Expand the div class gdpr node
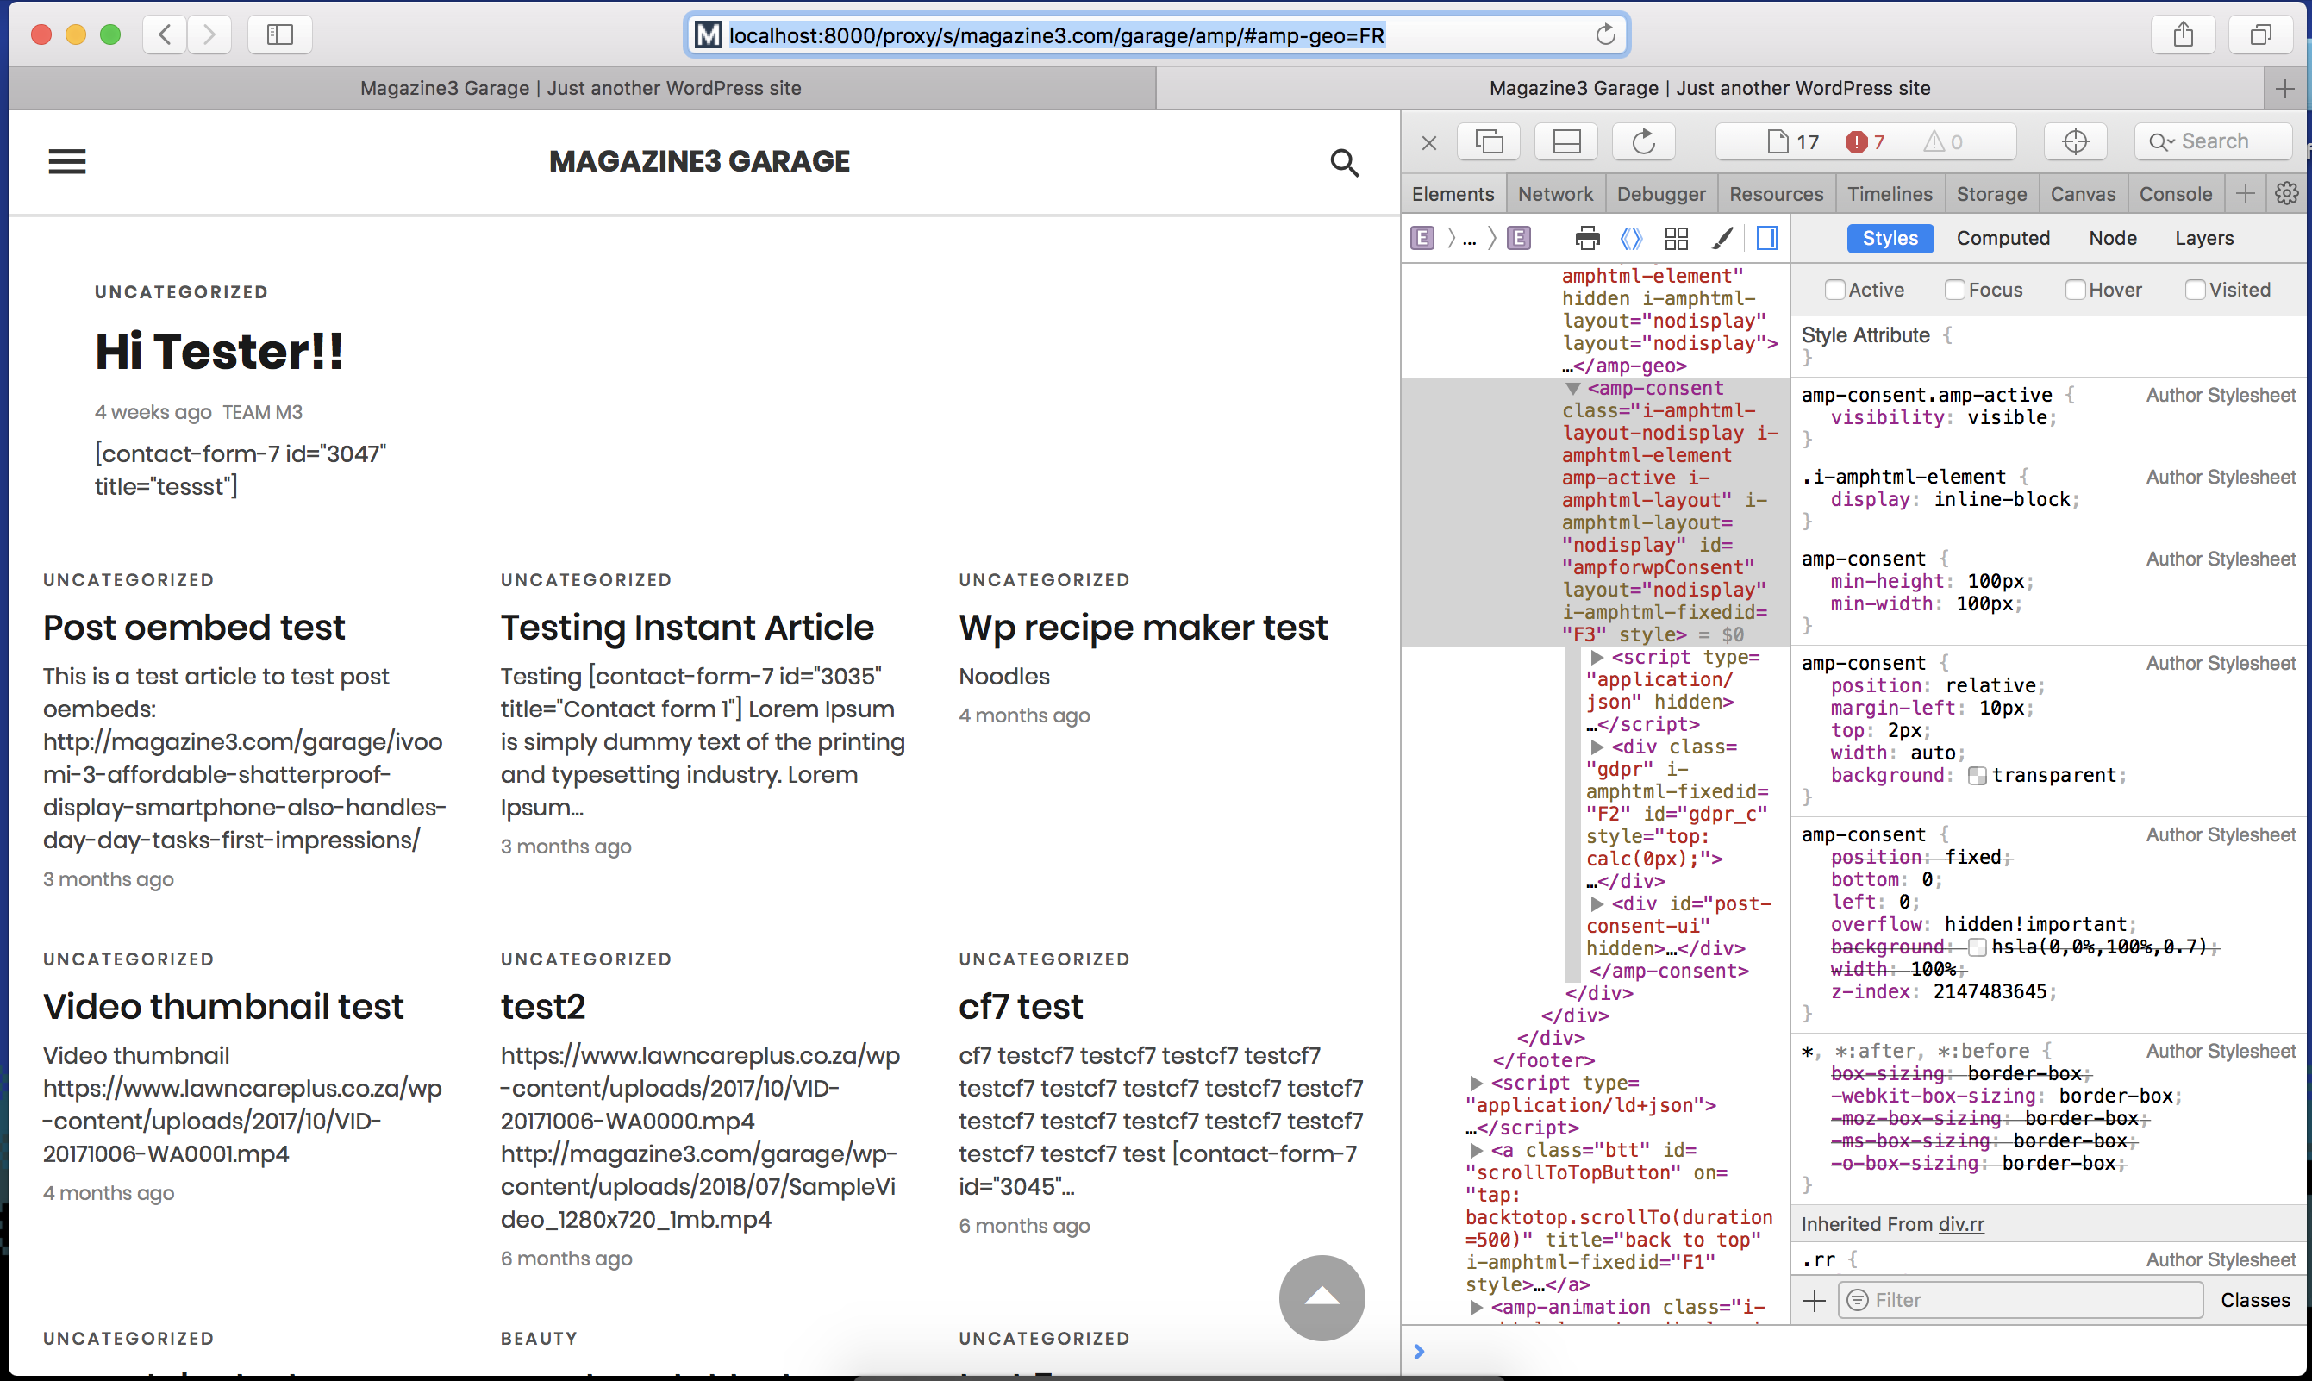This screenshot has width=2312, height=1381. (1597, 747)
